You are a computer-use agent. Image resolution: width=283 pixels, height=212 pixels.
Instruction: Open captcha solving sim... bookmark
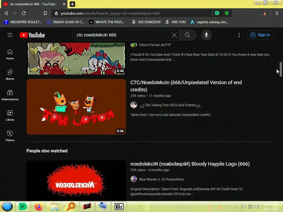coord(209,22)
